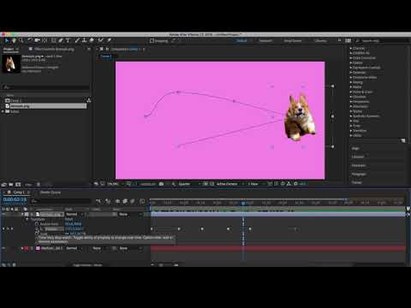Switch to the Small Screen workspace

point(293,41)
